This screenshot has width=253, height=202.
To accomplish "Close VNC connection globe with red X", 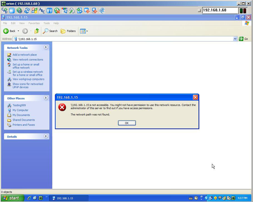I will (57, 11).
